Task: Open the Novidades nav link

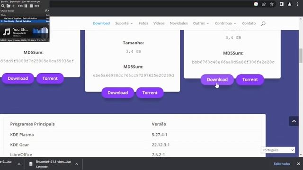Action: (x=179, y=23)
